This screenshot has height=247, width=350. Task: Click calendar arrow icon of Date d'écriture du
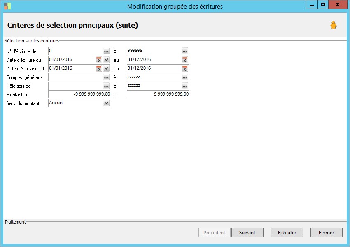[99, 60]
